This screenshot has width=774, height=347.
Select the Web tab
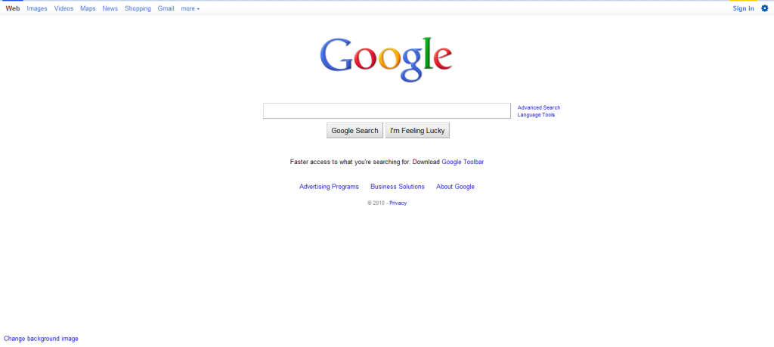(13, 8)
